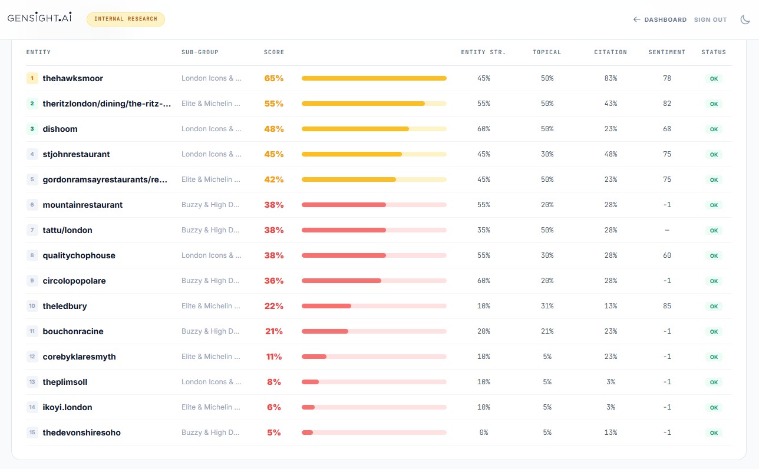Click the Status column header
This screenshot has width=759, height=469.
714,52
